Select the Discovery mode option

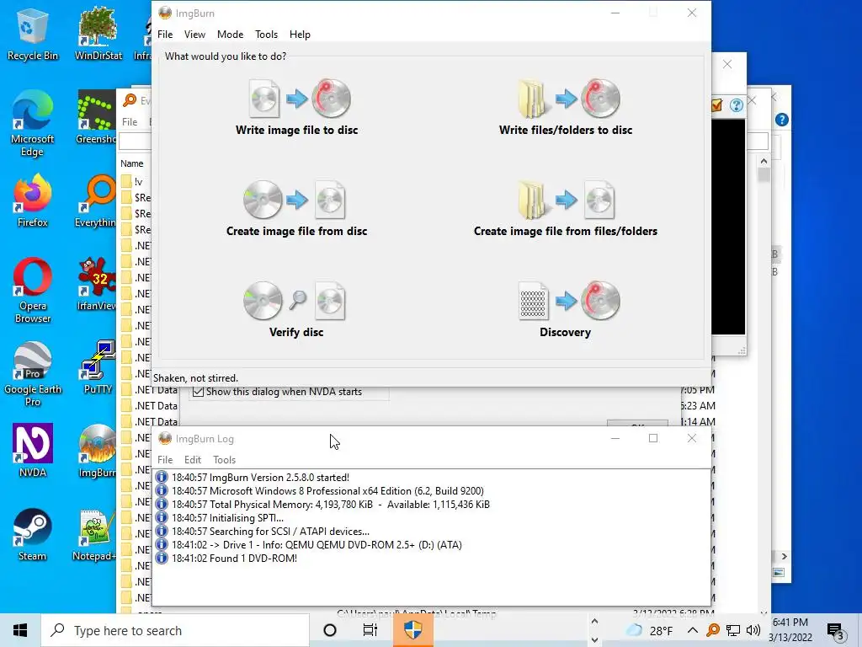click(566, 310)
